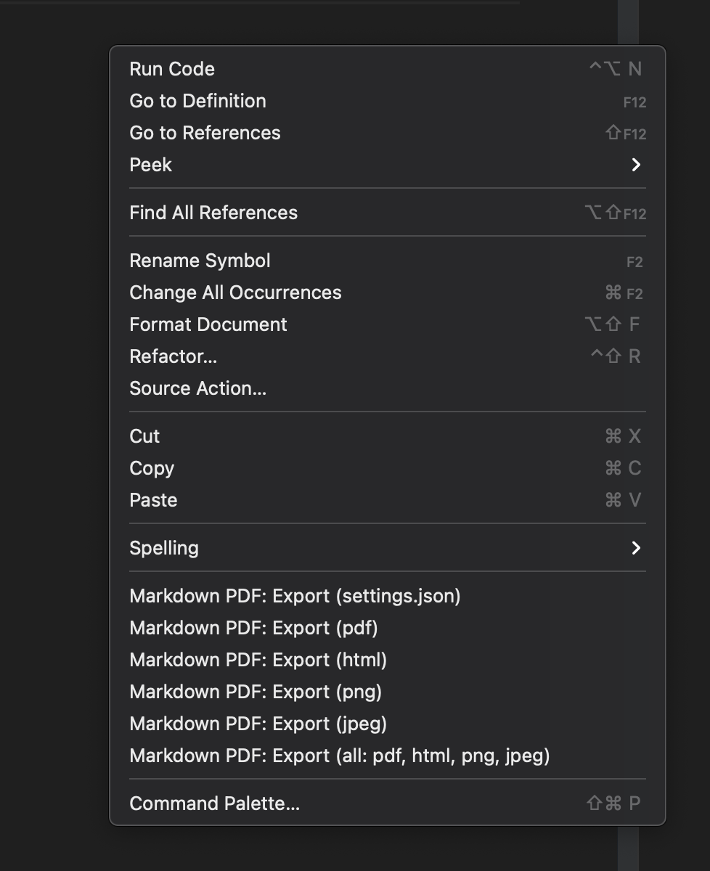The width and height of the screenshot is (710, 871).
Task: Export markdown as PNG
Action: click(256, 692)
